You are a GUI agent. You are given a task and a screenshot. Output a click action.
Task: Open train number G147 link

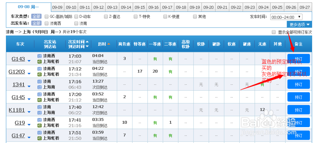19,135
